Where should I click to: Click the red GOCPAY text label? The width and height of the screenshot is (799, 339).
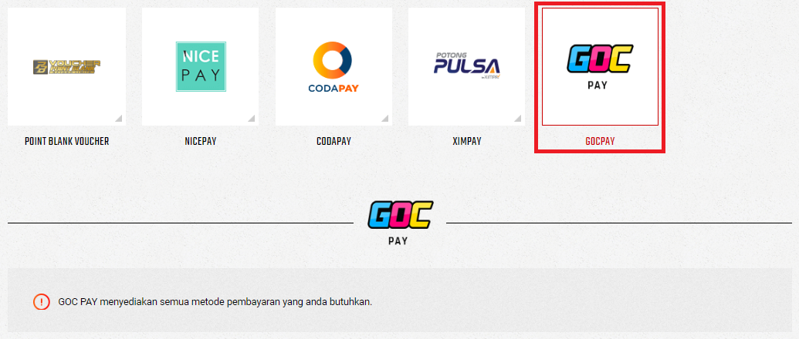click(x=600, y=141)
